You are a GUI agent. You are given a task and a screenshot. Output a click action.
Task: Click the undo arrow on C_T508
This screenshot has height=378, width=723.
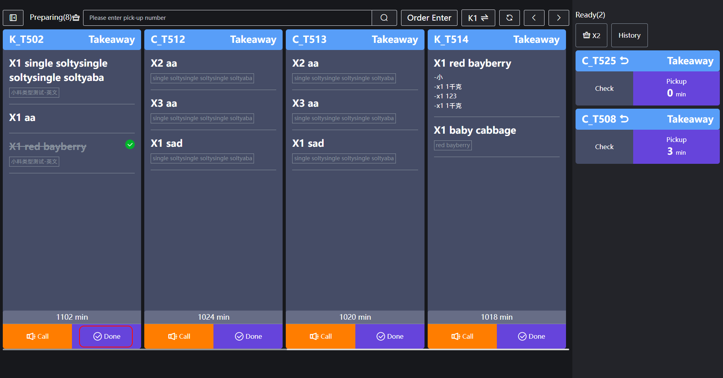[x=624, y=119]
